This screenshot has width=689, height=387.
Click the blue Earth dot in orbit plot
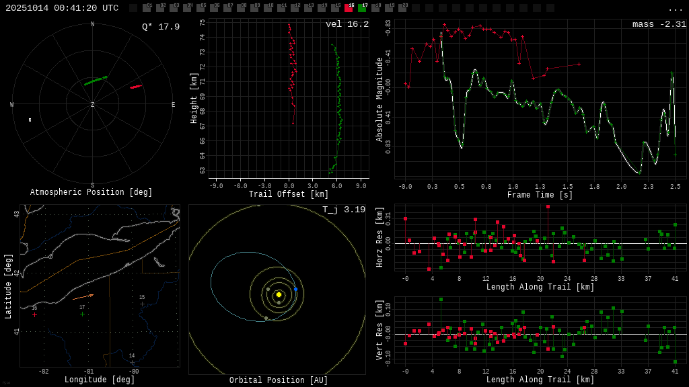(x=295, y=289)
